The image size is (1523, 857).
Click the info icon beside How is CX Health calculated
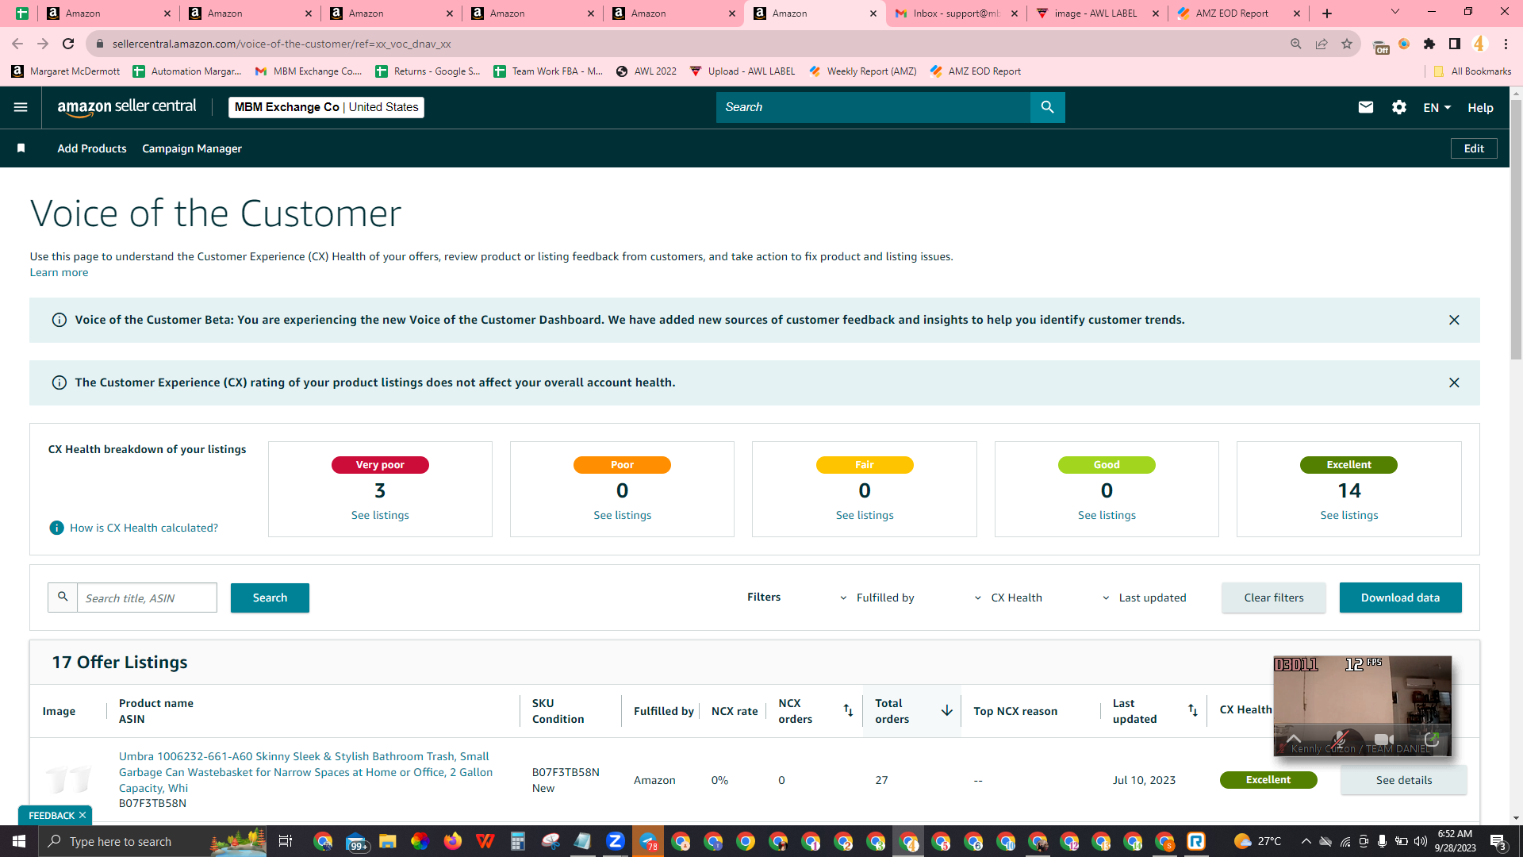click(x=56, y=528)
